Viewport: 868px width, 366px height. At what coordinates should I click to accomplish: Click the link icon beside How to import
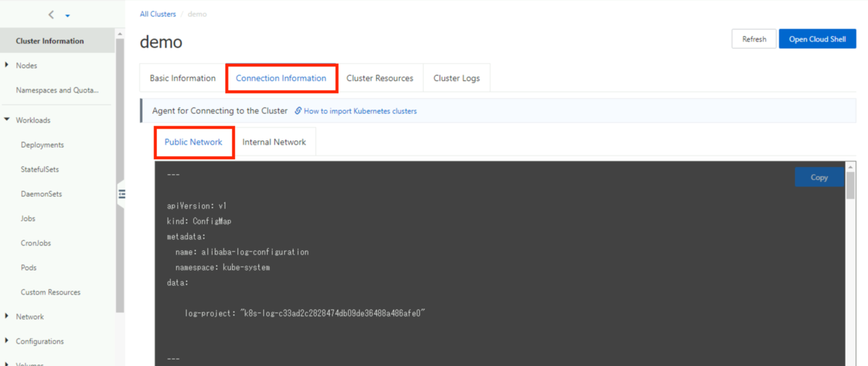click(298, 111)
